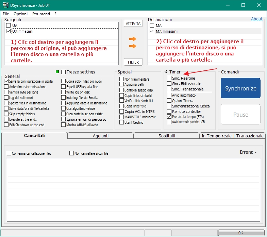
Task: Click the progress bar showing 0%
Action: click(241, 233)
